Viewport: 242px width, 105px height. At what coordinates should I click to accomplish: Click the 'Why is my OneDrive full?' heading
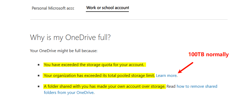70,37
